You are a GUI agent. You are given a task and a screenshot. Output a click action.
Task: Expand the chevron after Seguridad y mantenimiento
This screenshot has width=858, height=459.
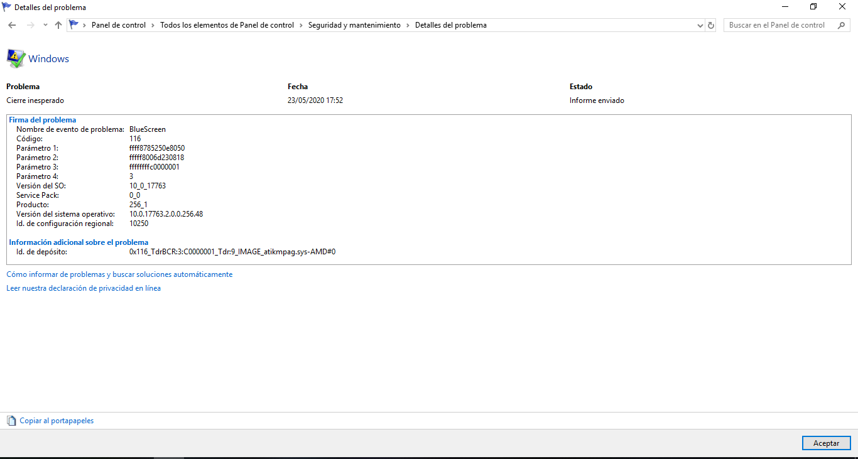click(x=408, y=25)
